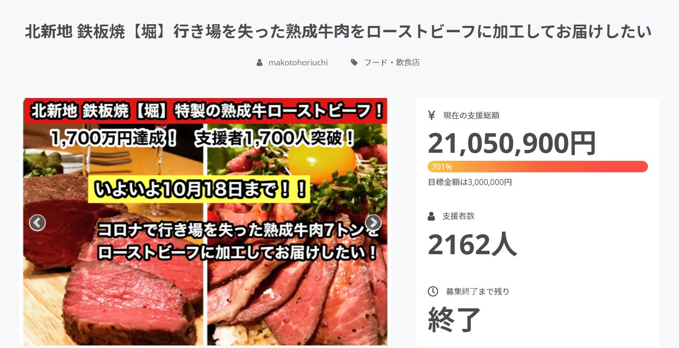Click the 現在の支援総額 label
The width and height of the screenshot is (679, 348).
471,115
